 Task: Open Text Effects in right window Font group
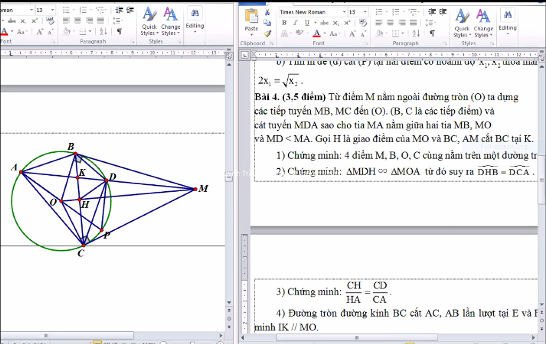pyautogui.click(x=284, y=34)
